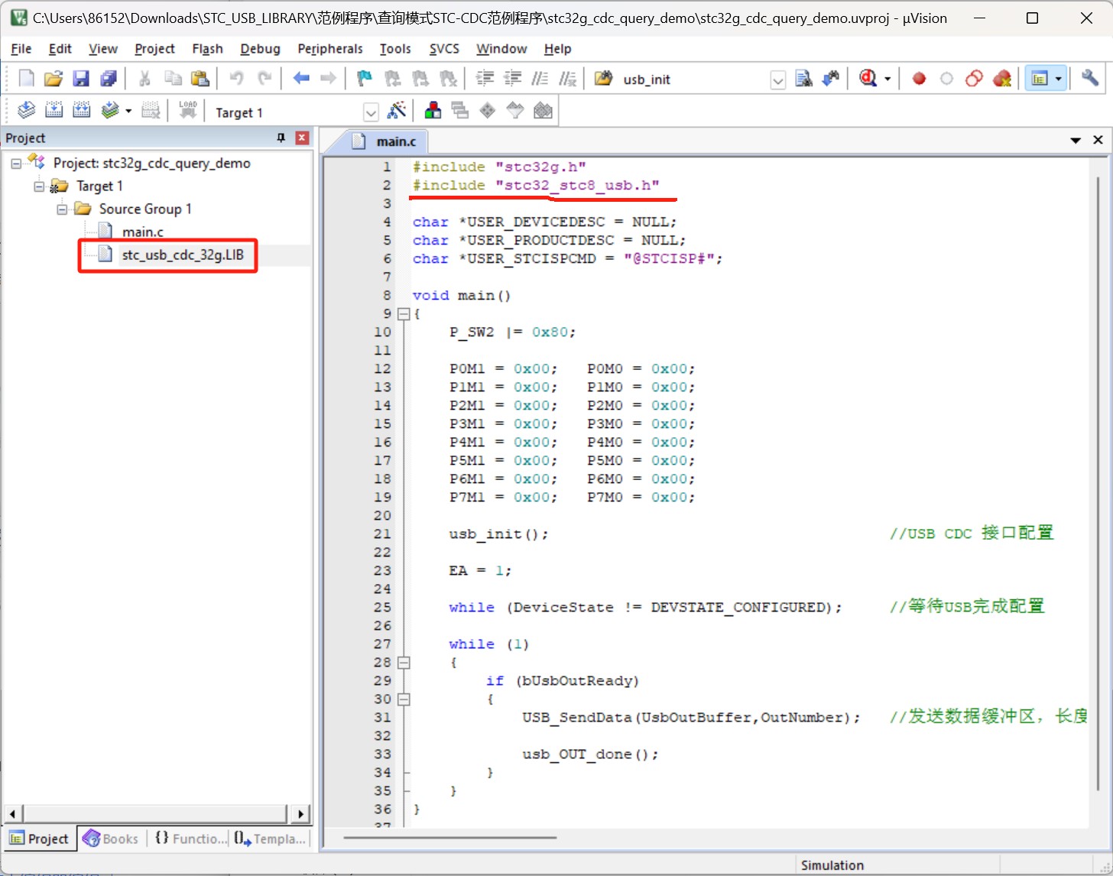The height and width of the screenshot is (876, 1113).
Task: Open the Target 1 dropdown
Action: tap(371, 113)
